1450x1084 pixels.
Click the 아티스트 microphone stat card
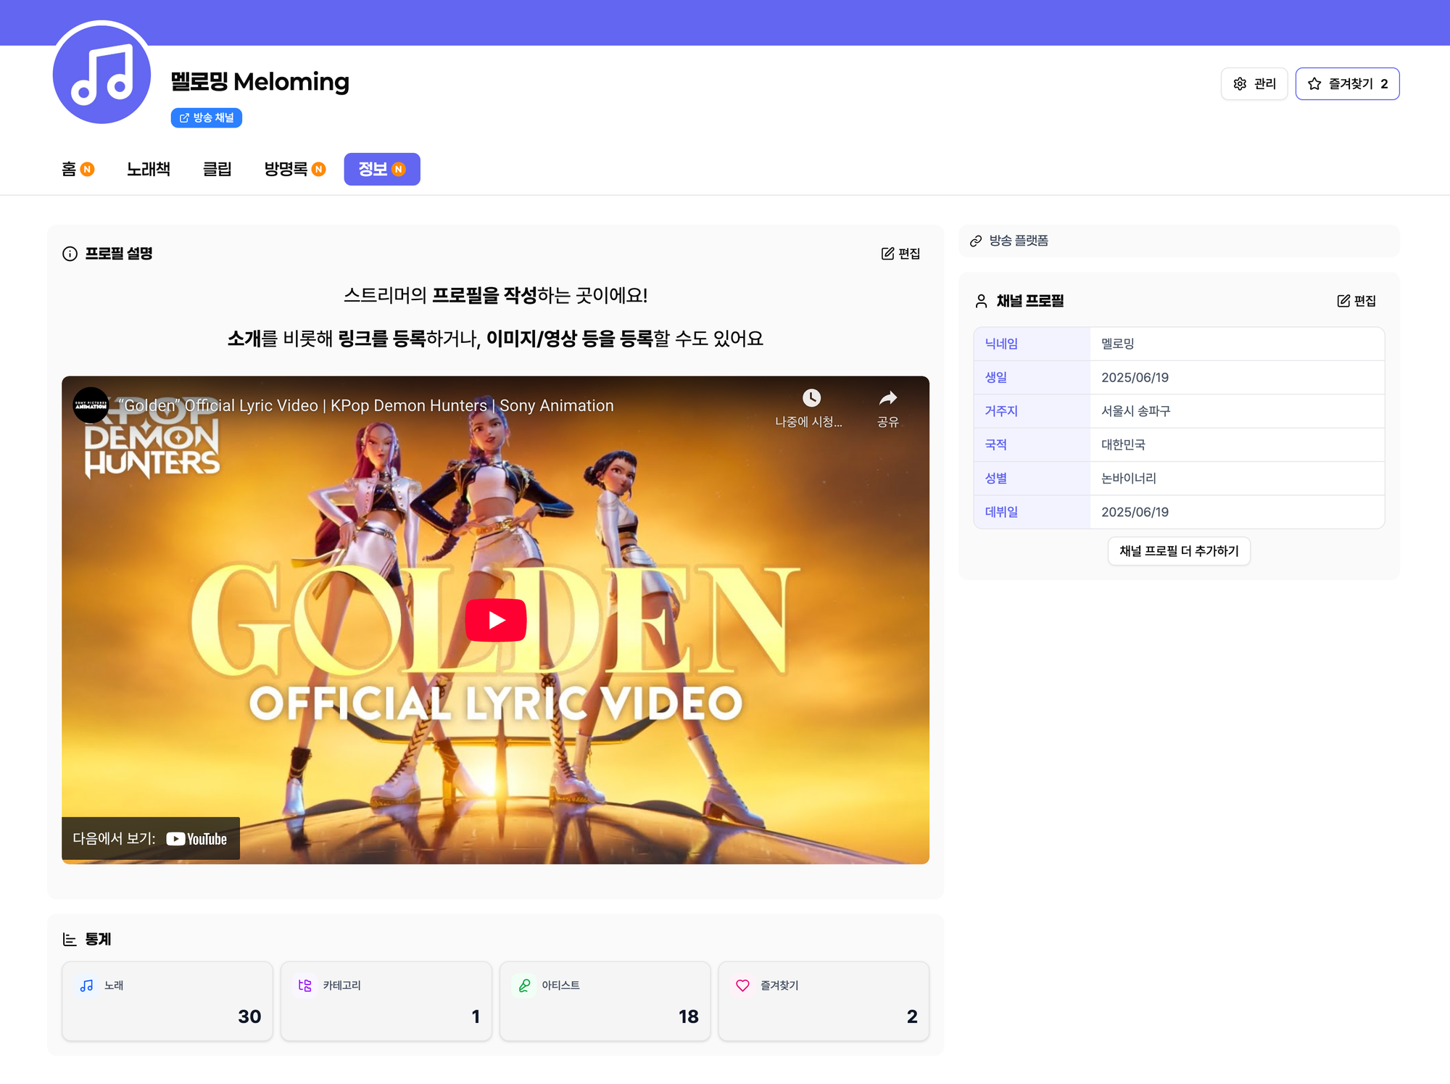(x=605, y=1001)
